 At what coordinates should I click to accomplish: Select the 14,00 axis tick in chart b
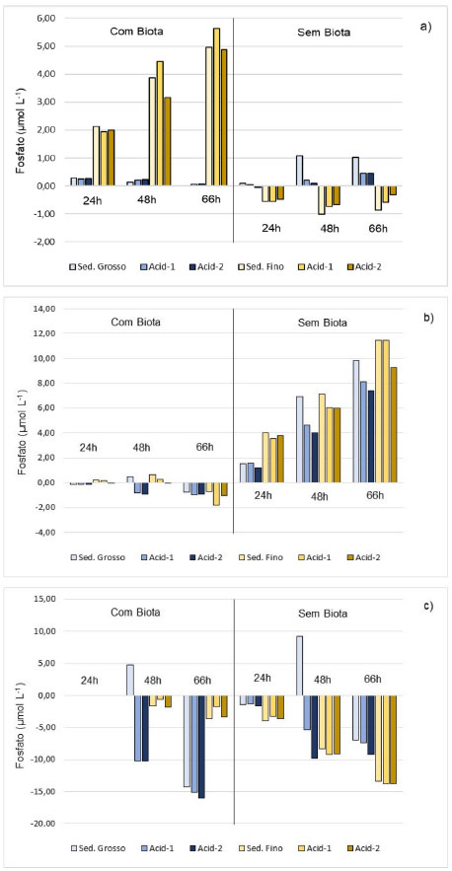[46, 309]
